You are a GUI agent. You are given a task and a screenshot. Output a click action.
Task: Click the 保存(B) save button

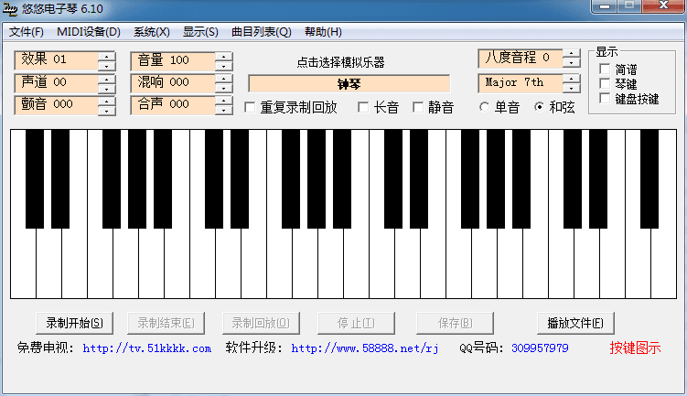[x=456, y=323]
